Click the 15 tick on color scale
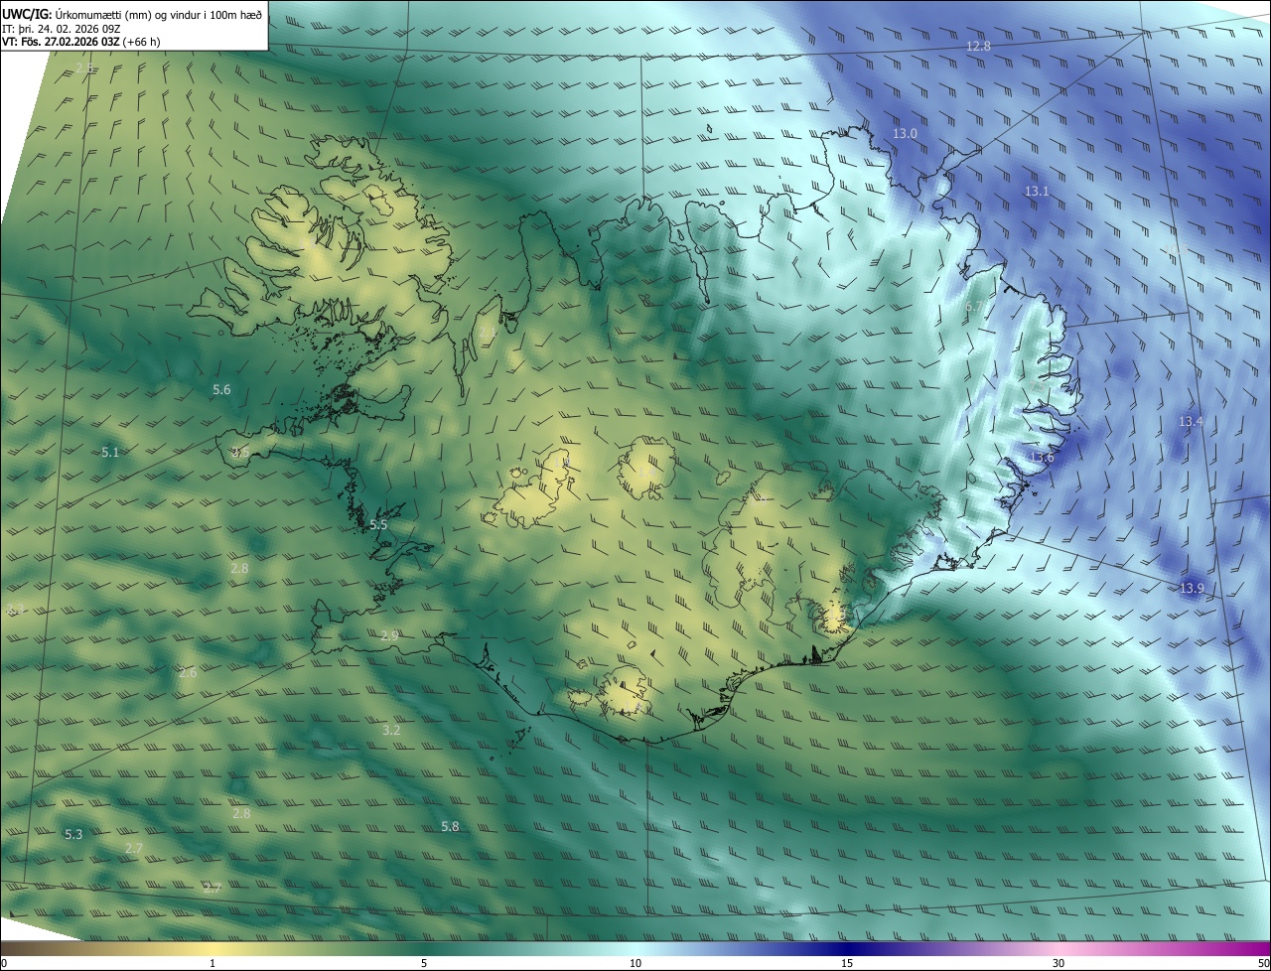1271x971 pixels. (x=847, y=963)
